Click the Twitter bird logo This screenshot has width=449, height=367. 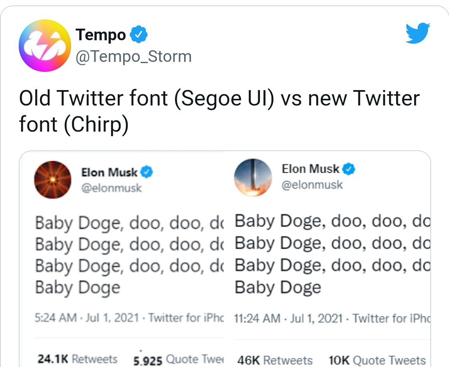[418, 33]
